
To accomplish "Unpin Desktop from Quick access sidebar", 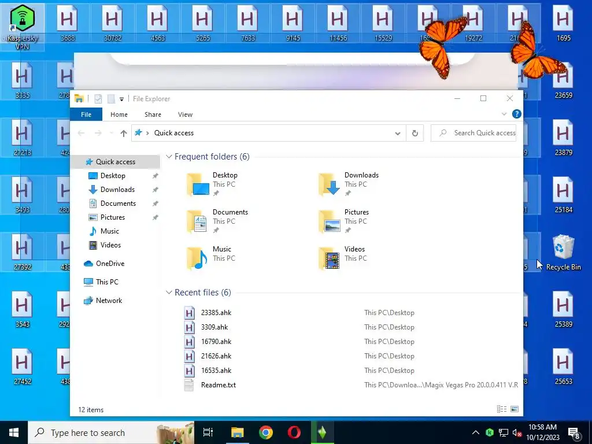I will click(155, 176).
